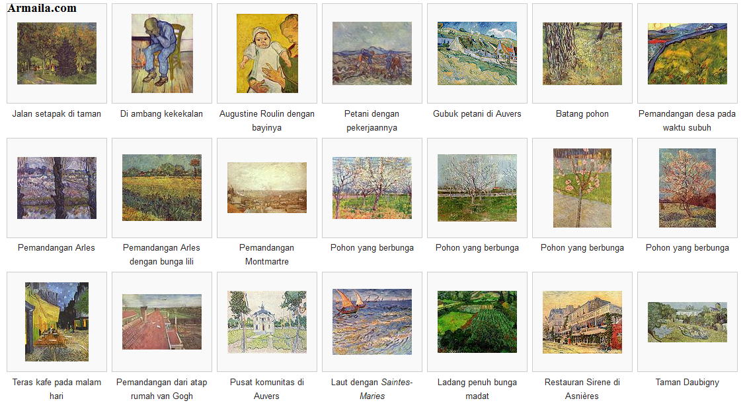Select Pemandangan Arles dengan bunga lili image

click(162, 188)
